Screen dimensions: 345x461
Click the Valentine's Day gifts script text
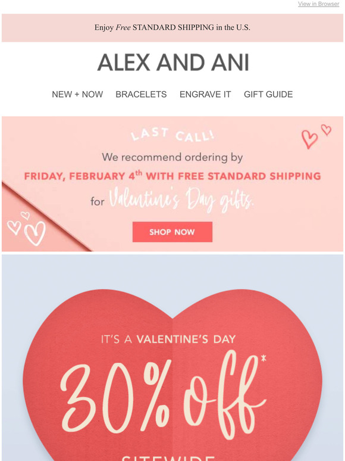coord(181,200)
